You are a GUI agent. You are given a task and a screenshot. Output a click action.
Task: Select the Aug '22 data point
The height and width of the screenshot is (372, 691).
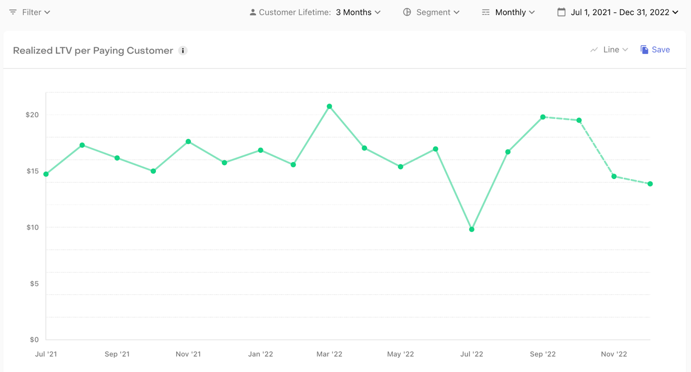click(x=508, y=152)
